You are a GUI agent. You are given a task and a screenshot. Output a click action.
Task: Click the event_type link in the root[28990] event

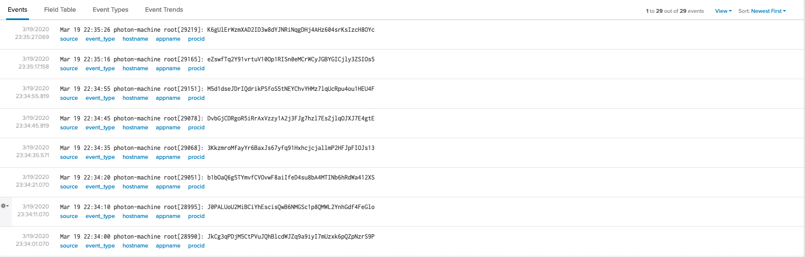point(100,246)
